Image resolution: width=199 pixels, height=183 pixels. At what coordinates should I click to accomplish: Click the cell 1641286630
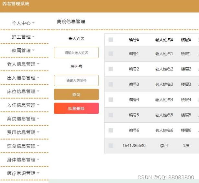(134, 146)
